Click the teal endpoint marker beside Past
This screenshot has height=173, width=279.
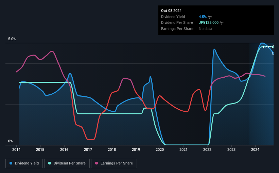coord(273,47)
